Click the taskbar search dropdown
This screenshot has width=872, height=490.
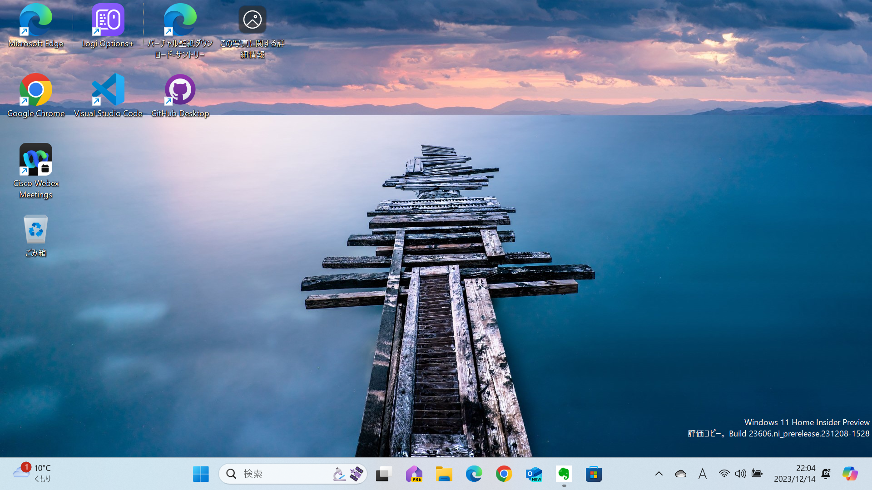click(357, 473)
